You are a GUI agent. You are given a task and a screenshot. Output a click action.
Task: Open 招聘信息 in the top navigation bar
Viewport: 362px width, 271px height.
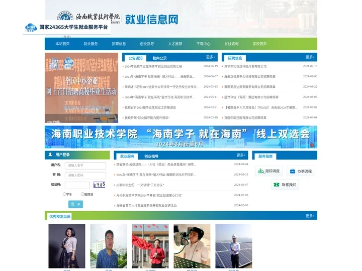click(119, 44)
